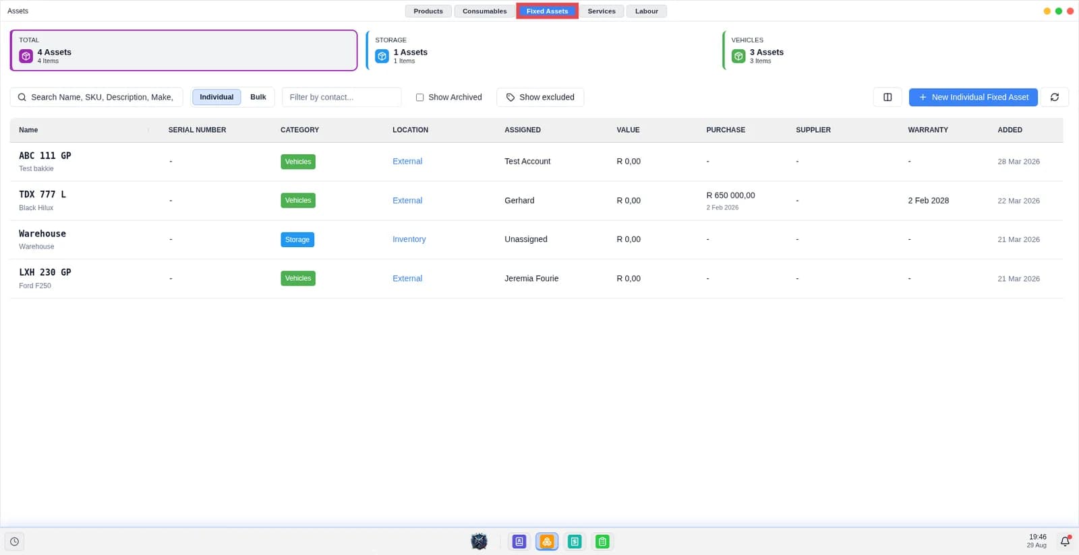Click purchase value R 650 000,00

point(730,195)
